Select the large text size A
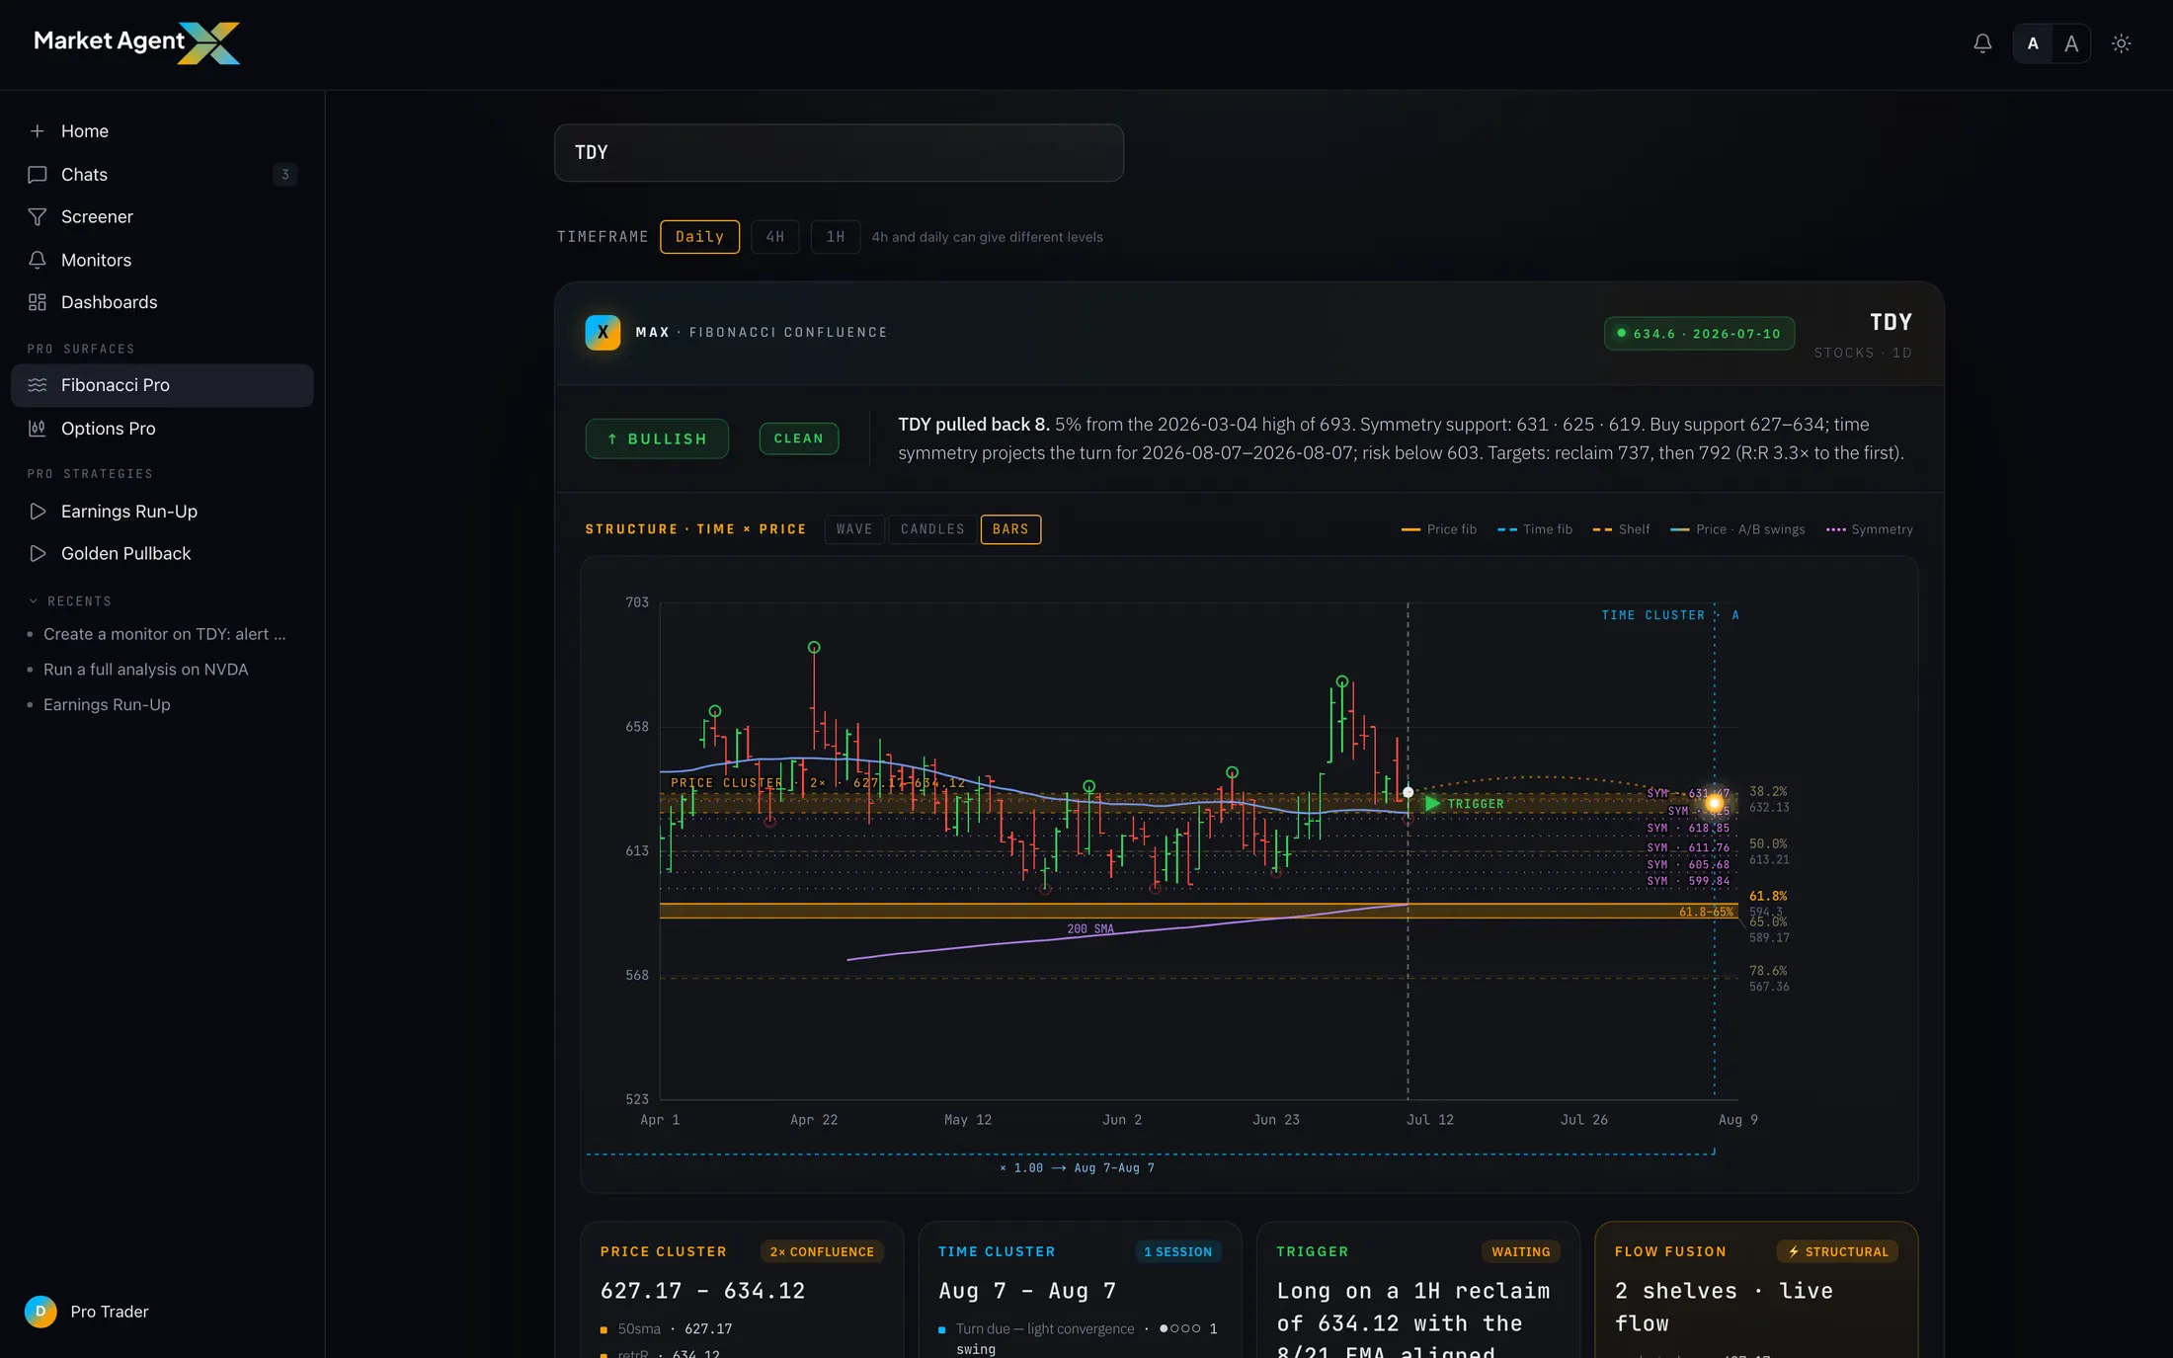Image resolution: width=2173 pixels, height=1358 pixels. [2071, 43]
